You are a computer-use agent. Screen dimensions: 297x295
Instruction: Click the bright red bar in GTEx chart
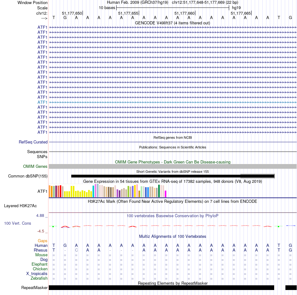pos(60,192)
